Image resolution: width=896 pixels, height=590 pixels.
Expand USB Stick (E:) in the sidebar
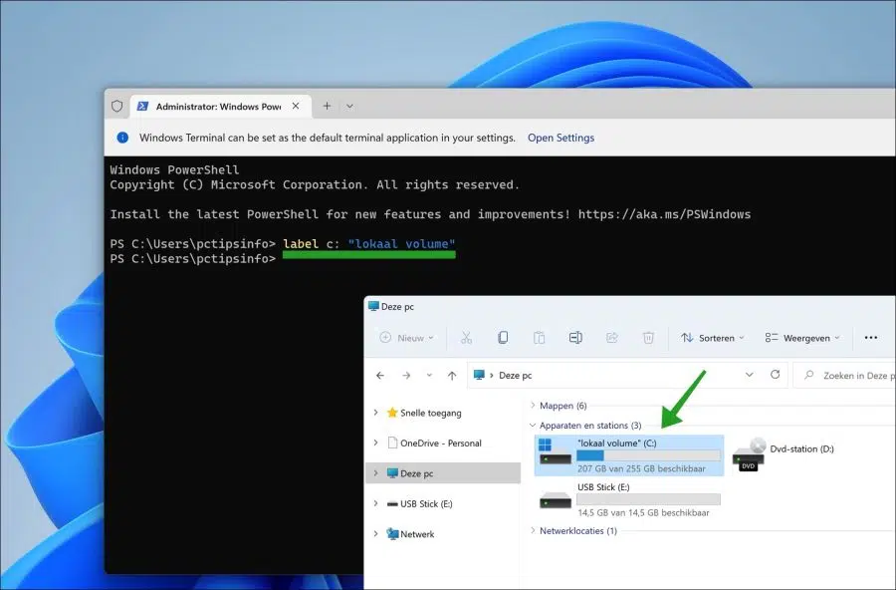tap(375, 503)
